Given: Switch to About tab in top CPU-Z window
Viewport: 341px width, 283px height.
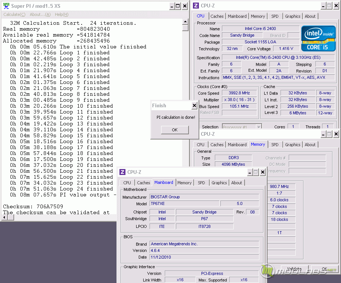Looking at the screenshot, I should point(310,16).
